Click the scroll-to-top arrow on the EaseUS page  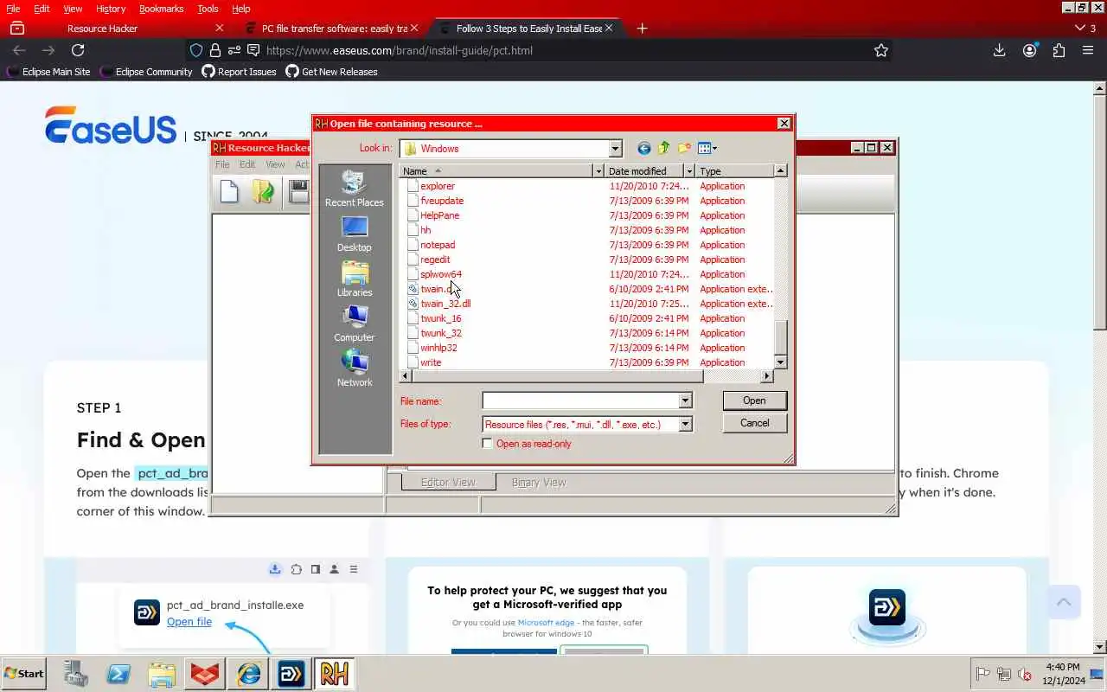1064,601
